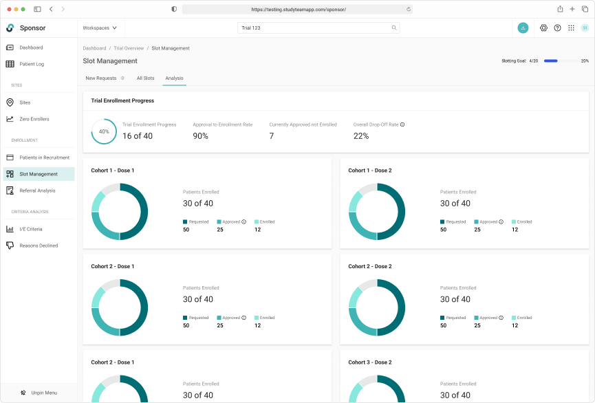This screenshot has width=595, height=403.
Task: Click the "Cohort 3 - Dose 2" heading
Action: 370,362
